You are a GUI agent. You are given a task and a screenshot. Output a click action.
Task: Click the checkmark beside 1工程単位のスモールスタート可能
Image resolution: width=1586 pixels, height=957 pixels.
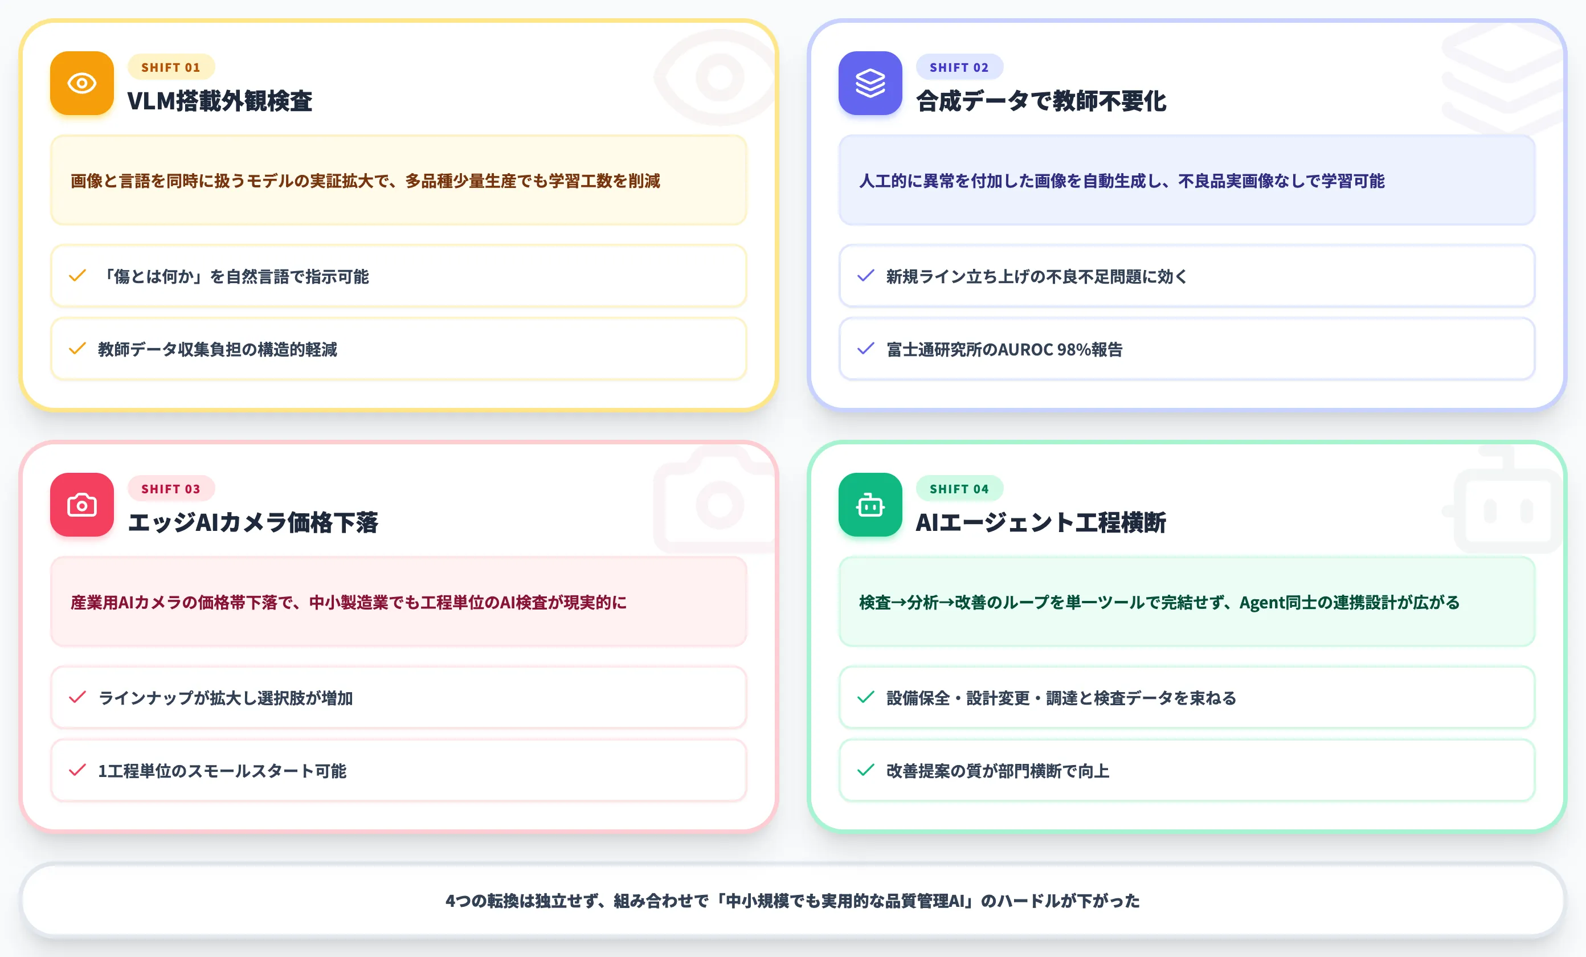pos(77,770)
